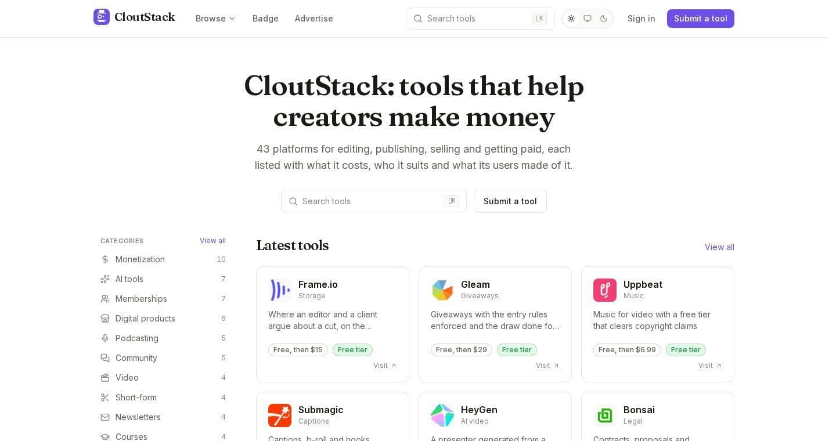This screenshot has width=836, height=441.
Task: Click the Digital products store icon
Action: (x=105, y=319)
